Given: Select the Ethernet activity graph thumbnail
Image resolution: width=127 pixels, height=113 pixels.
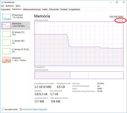Looking at the screenshot, I should pyautogui.click(x=6, y=60).
